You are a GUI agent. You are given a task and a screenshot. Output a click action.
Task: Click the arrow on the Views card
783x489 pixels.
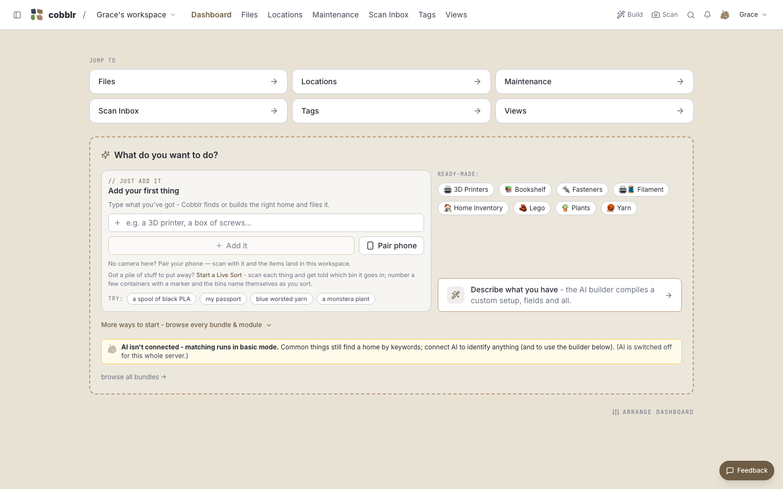(x=680, y=111)
